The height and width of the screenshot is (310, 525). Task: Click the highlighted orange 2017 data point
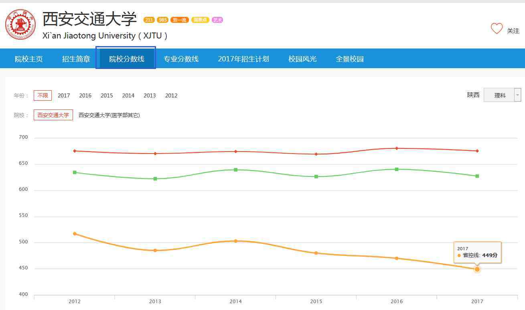pos(477,269)
